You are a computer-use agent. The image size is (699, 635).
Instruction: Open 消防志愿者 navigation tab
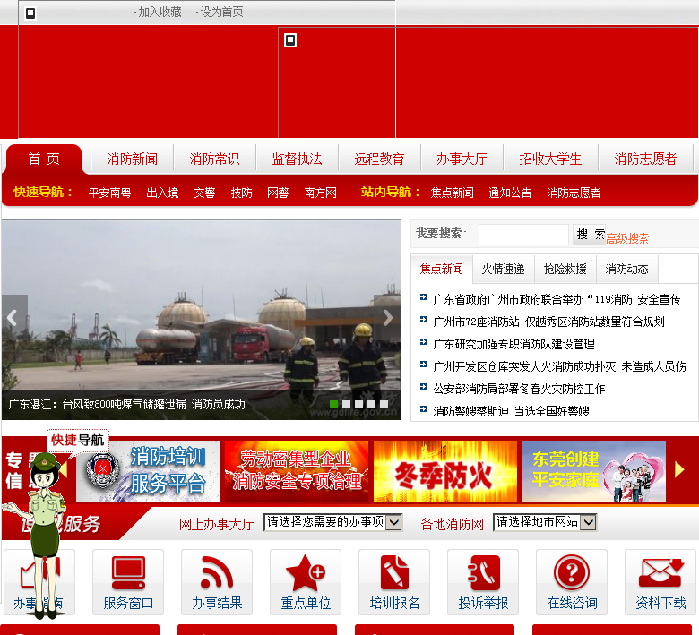click(x=645, y=159)
